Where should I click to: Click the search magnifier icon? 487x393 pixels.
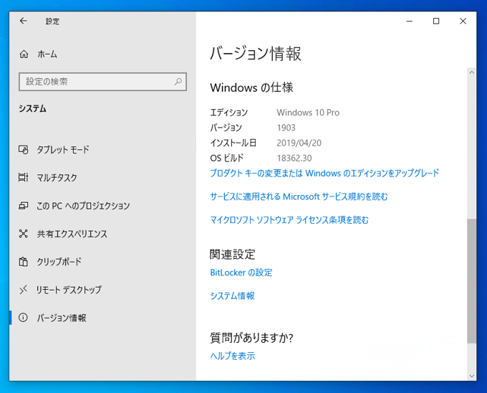178,82
